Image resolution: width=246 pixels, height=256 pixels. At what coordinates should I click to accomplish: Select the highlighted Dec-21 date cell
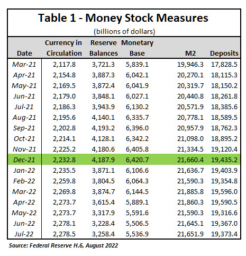tap(24, 160)
